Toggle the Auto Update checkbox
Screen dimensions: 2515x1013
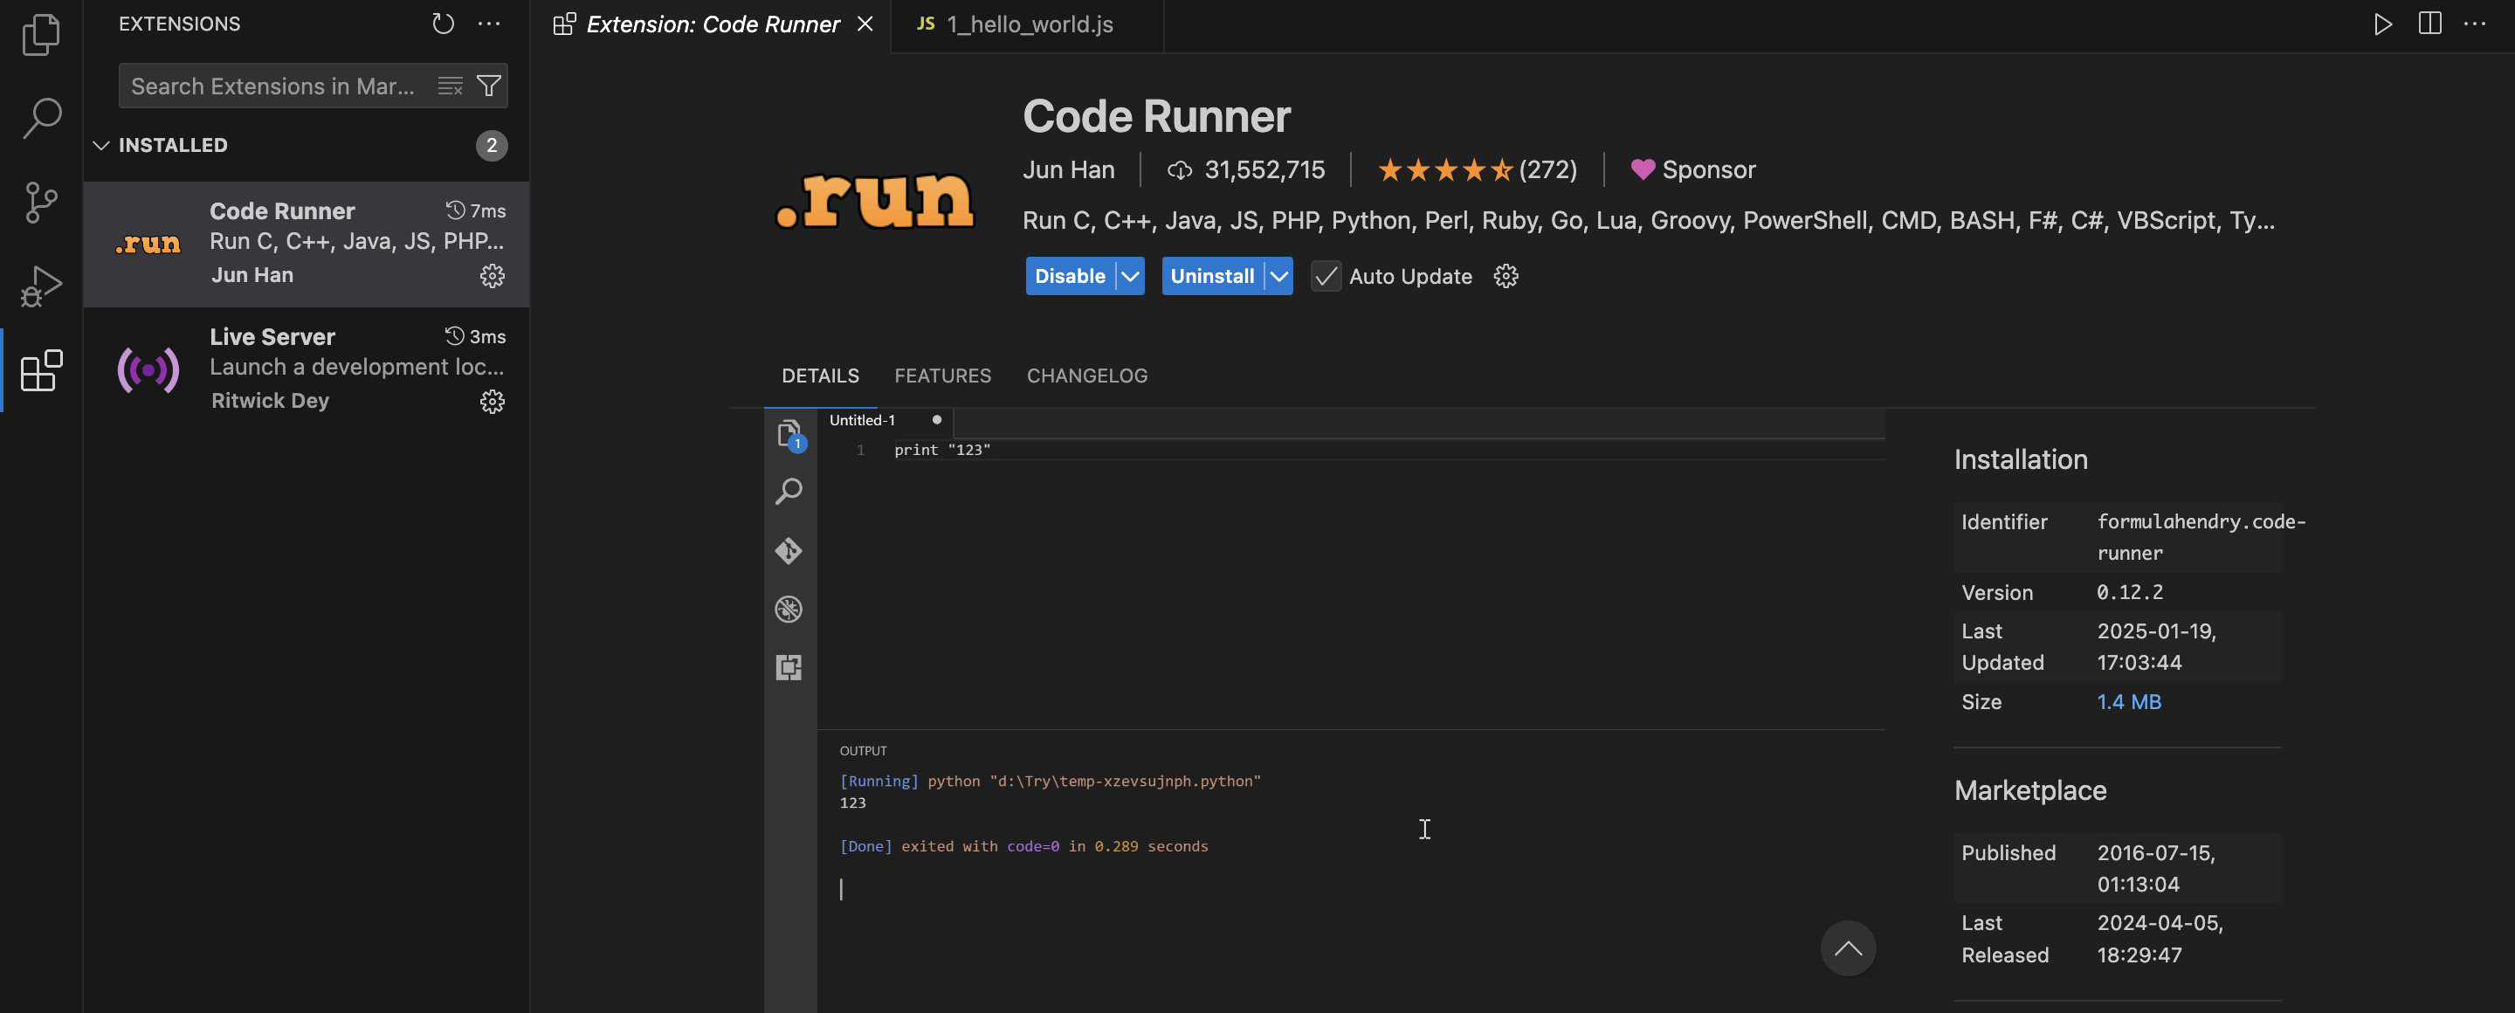[x=1325, y=276]
